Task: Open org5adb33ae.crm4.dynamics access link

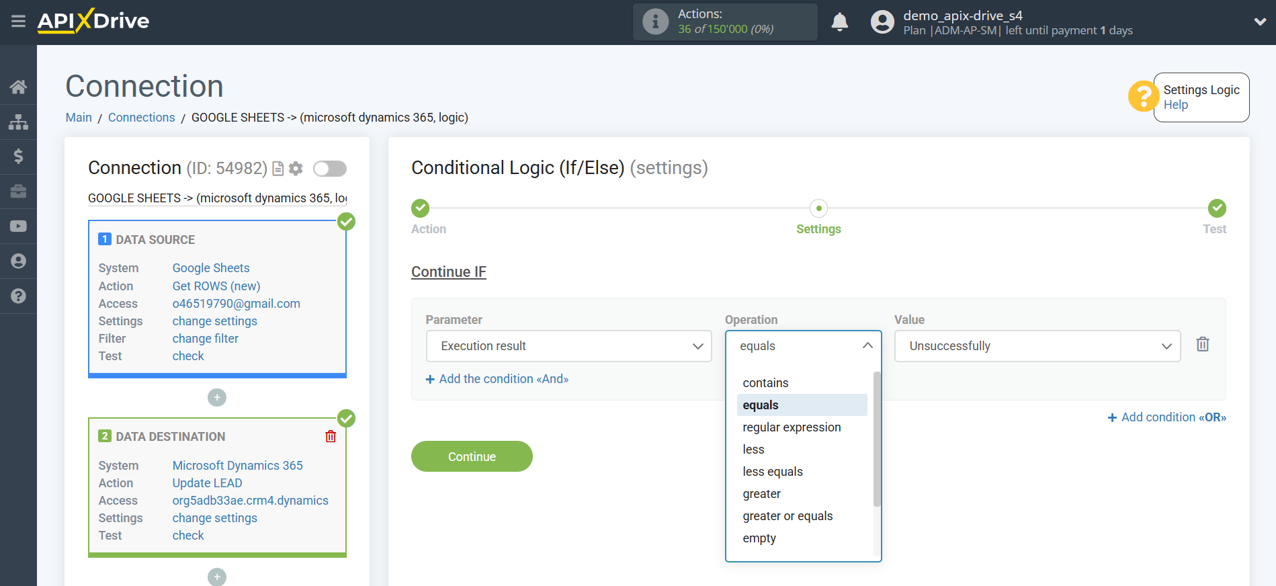Action: (251, 501)
